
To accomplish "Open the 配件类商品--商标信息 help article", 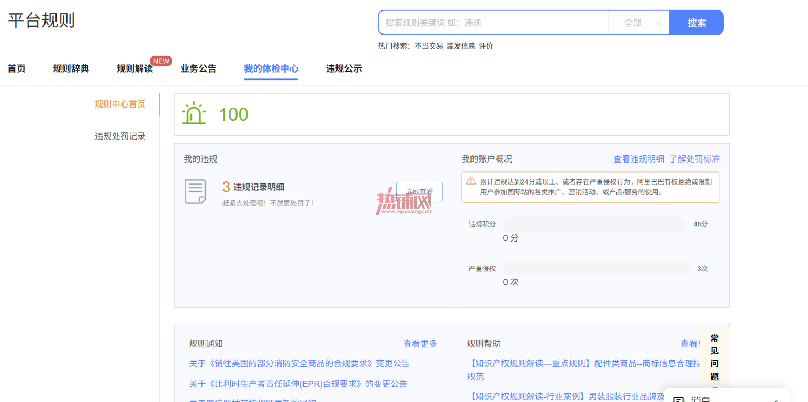I will coord(583,369).
